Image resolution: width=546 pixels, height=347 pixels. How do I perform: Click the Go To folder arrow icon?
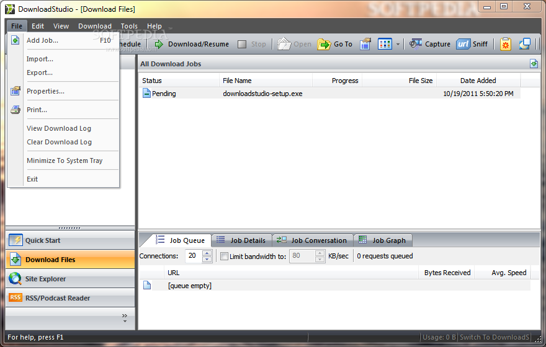[324, 44]
